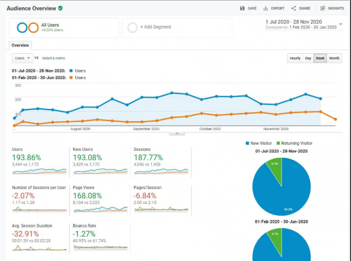Click the blue All Users segment circle

pyautogui.click(x=22, y=28)
